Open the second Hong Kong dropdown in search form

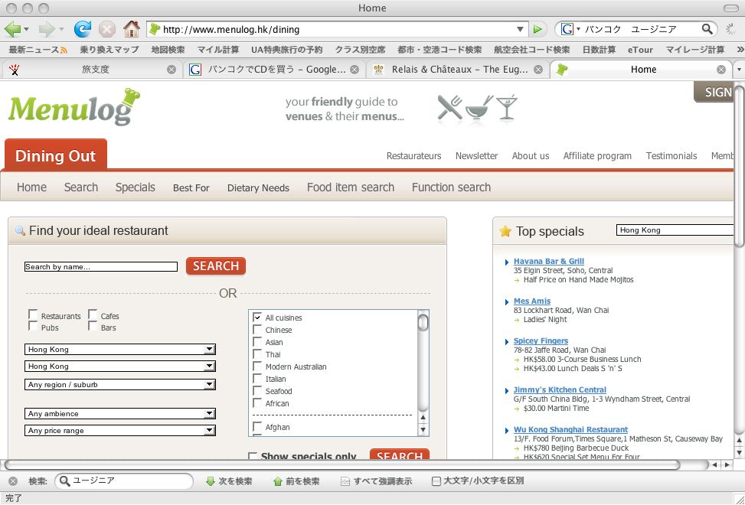tap(119, 366)
